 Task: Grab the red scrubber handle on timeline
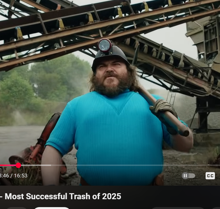[x=18, y=165]
